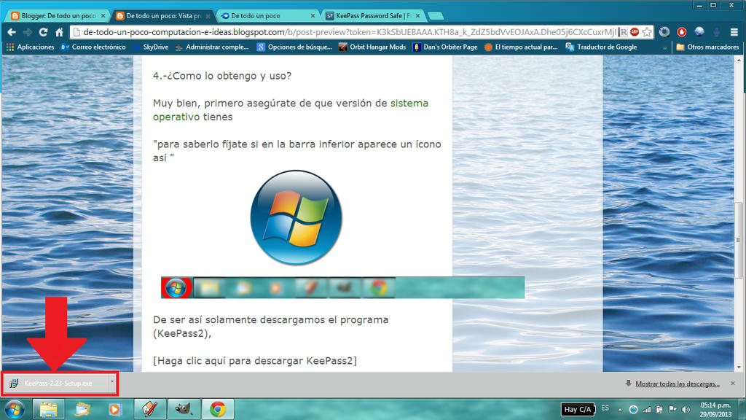Launch Windows Media Player from taskbar
Image resolution: width=746 pixels, height=420 pixels.
tap(114, 409)
